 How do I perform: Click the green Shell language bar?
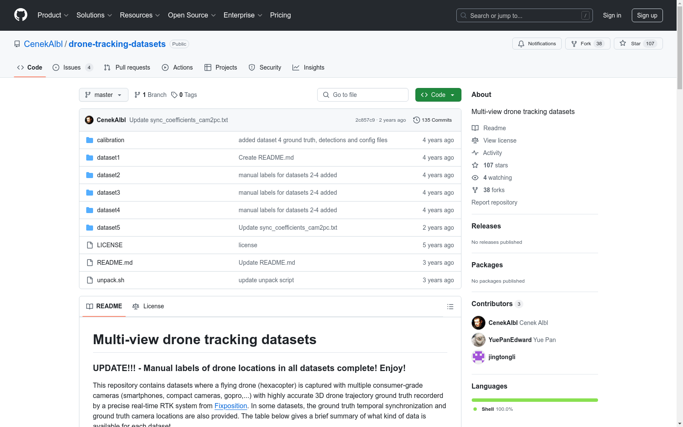(x=534, y=400)
